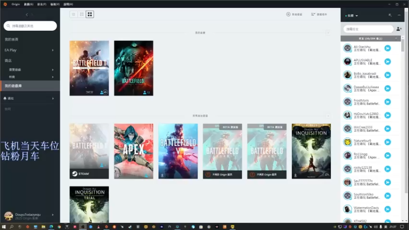Open the online status dropdown
Viewport: 409px width, 230px height.
pos(351,16)
